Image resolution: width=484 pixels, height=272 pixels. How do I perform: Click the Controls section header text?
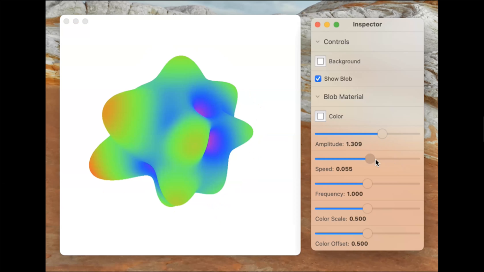[337, 42]
